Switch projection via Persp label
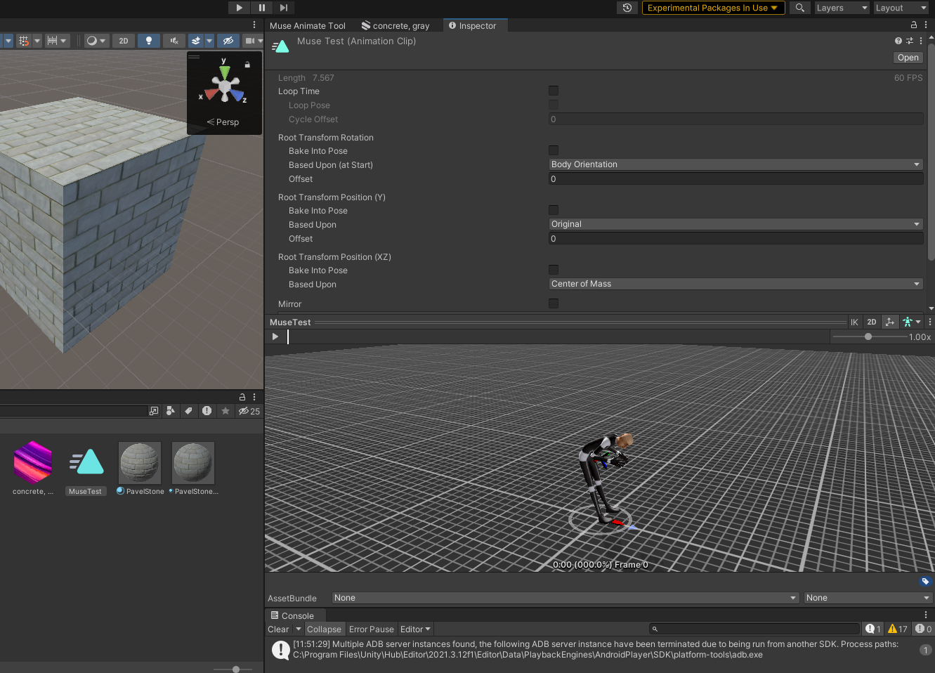 point(223,122)
